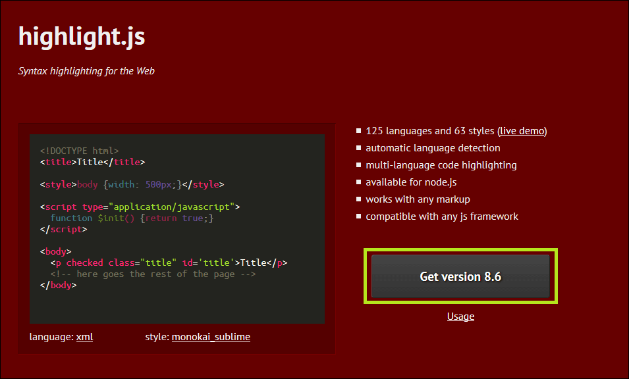Click the highlight.js page title
This screenshot has width=629, height=379.
tap(82, 36)
